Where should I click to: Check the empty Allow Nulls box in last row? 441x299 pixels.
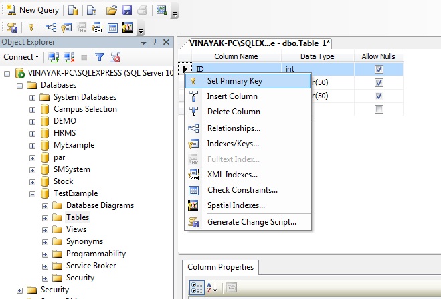[379, 109]
